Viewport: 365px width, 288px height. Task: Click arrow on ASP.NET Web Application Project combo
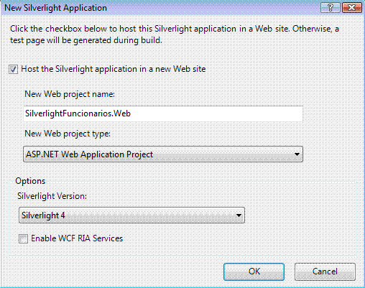pos(297,154)
